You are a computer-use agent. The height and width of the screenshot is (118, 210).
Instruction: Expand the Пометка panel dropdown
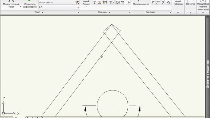190,13
